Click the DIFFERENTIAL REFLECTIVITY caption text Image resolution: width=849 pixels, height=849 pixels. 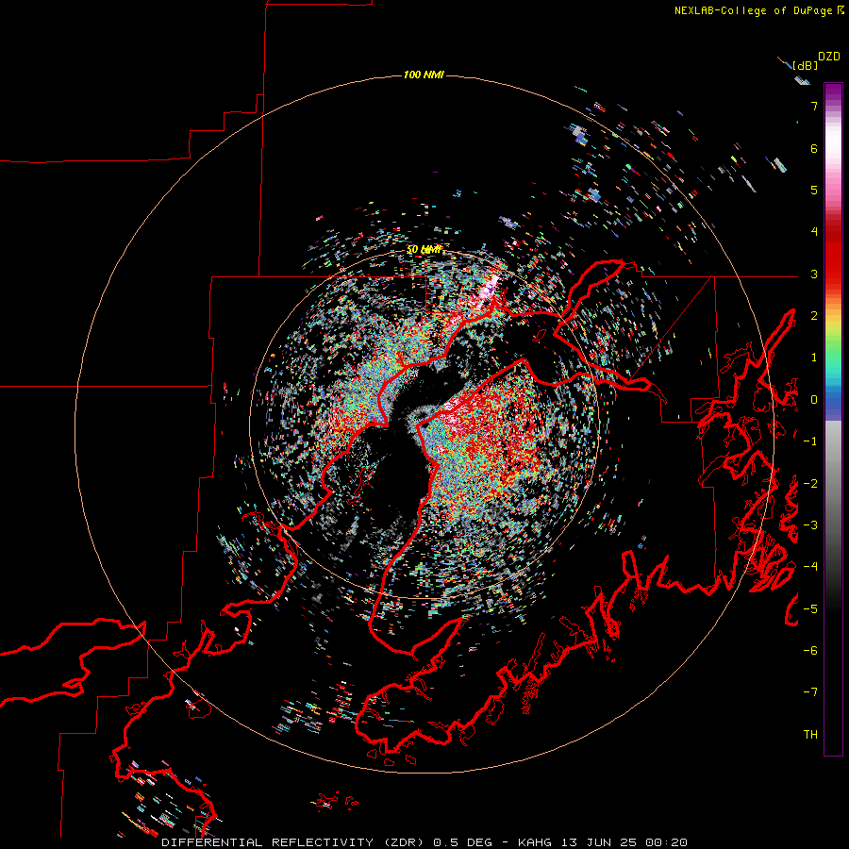pos(268,842)
